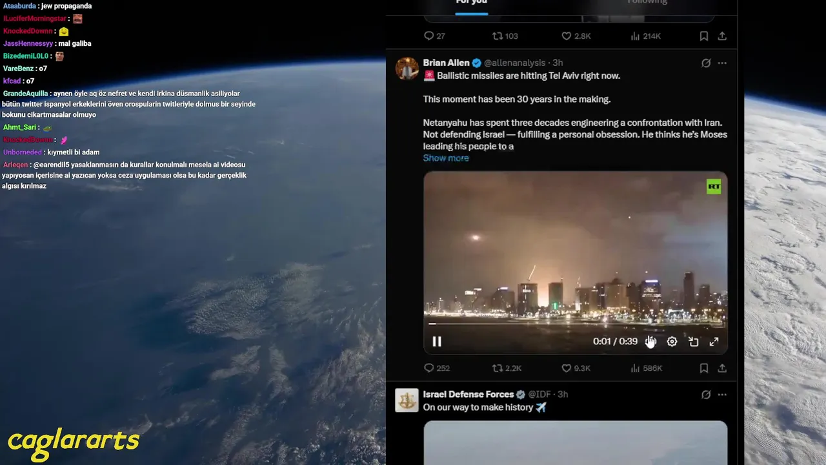Click chat username JassHennessyy
826x465 pixels.
(x=28, y=43)
